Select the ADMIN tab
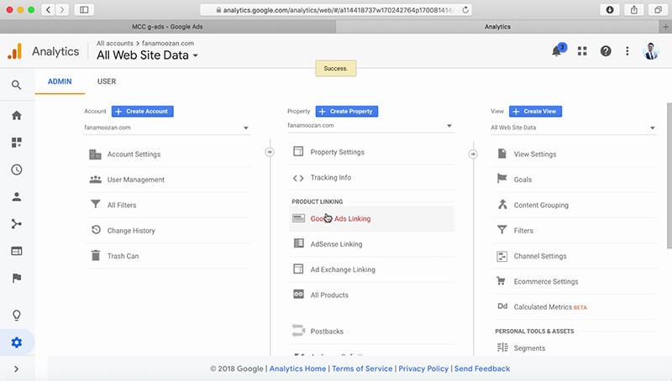672x381 pixels. [x=60, y=81]
